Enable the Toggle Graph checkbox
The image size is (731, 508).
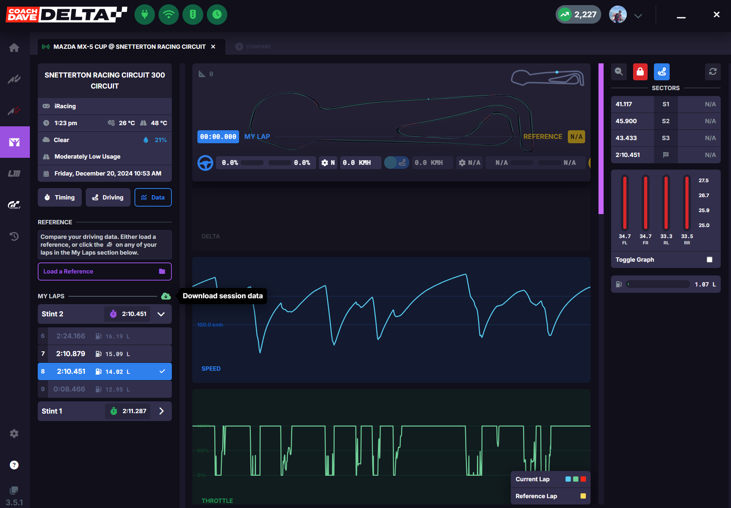click(709, 260)
